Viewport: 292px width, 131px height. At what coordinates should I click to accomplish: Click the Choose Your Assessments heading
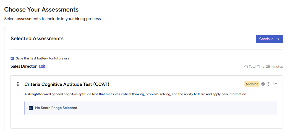point(41,9)
